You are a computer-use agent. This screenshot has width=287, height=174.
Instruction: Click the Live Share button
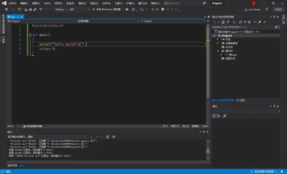click(x=253, y=10)
